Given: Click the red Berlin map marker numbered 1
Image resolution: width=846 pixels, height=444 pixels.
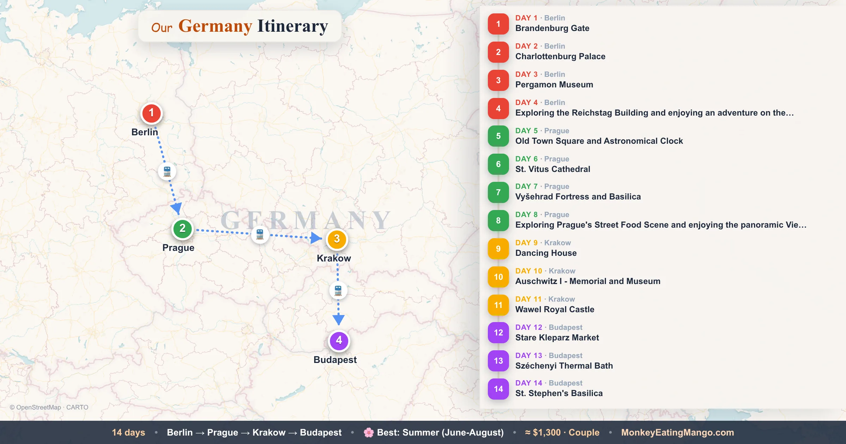Looking at the screenshot, I should (x=152, y=113).
